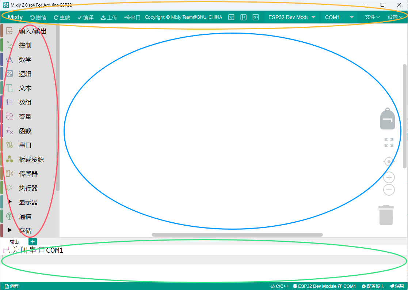This screenshot has height=290, width=408.
Task: Click the center workspace target icon
Action: pos(389,161)
